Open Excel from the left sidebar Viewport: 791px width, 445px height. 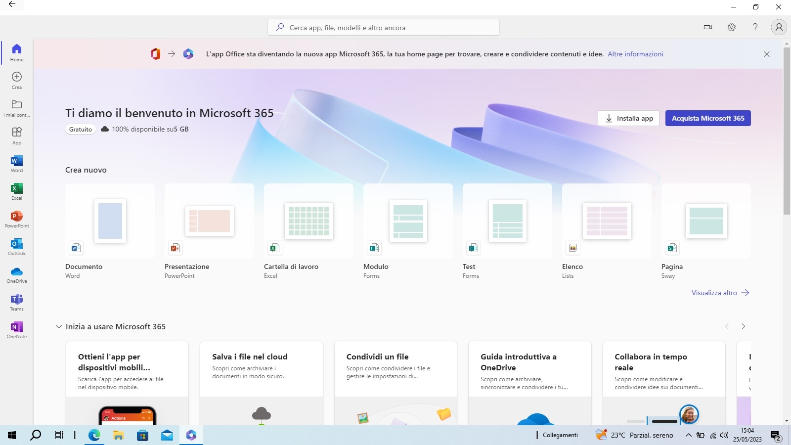[x=17, y=192]
